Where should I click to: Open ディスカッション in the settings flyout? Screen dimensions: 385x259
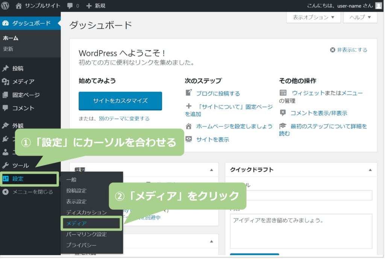pos(86,212)
